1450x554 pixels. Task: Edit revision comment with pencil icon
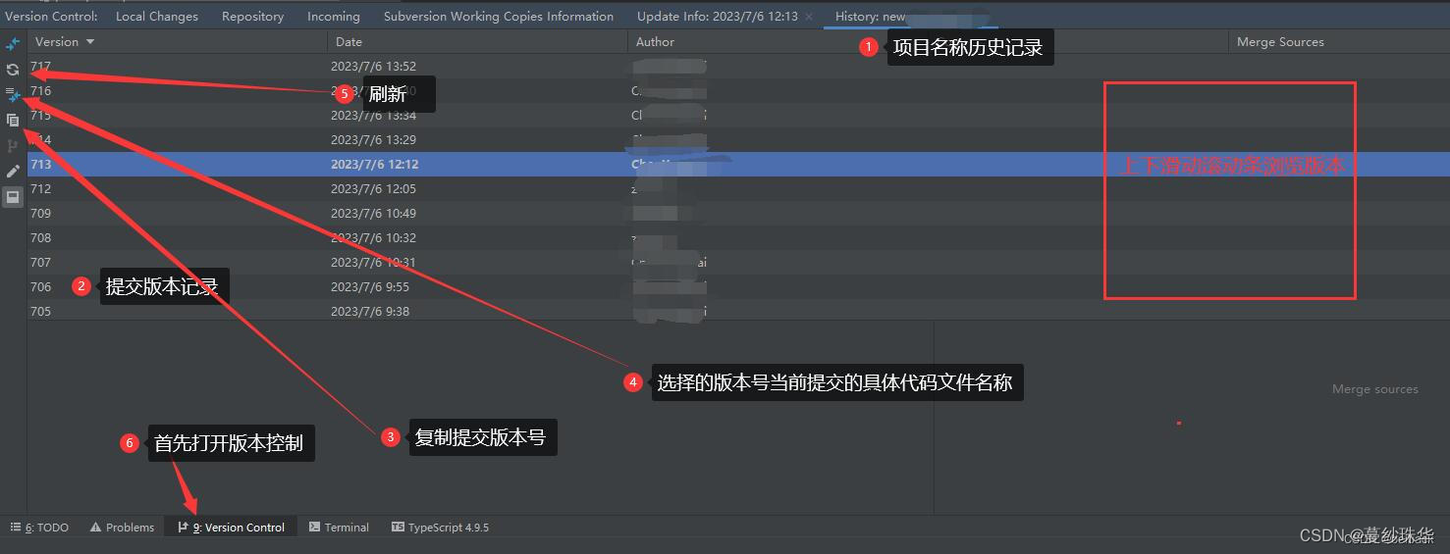click(13, 172)
